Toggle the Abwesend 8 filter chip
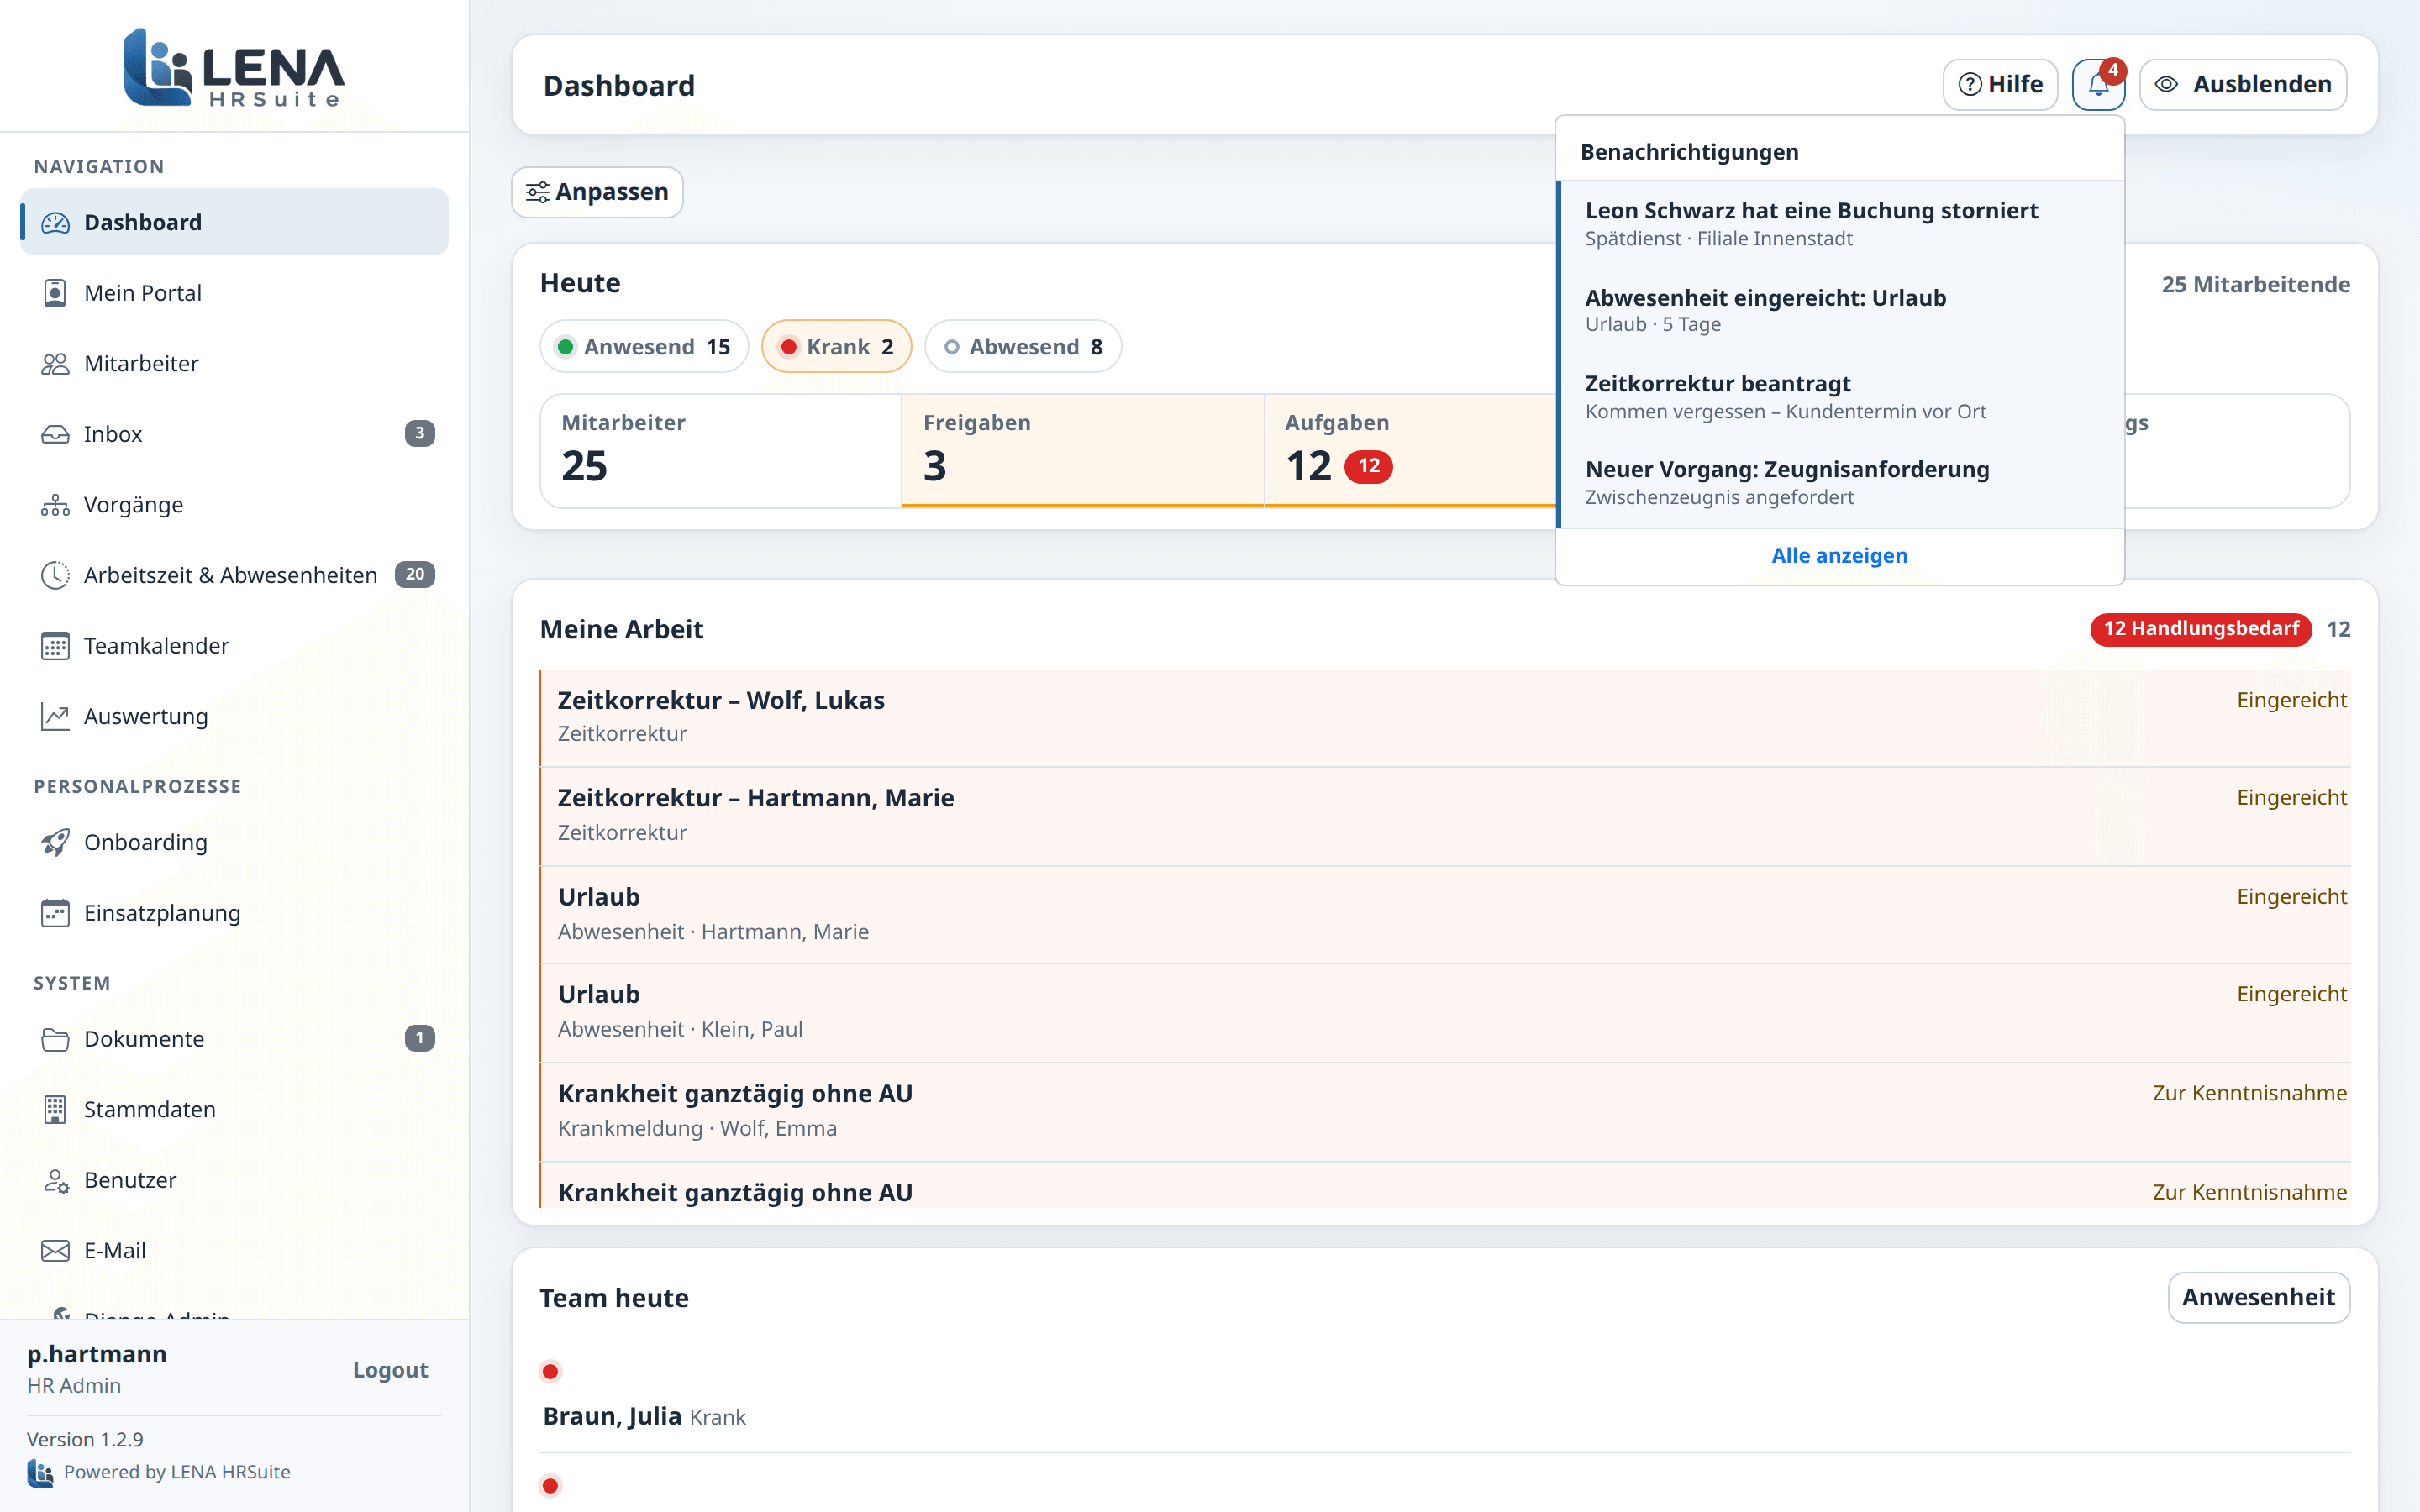 [1023, 346]
